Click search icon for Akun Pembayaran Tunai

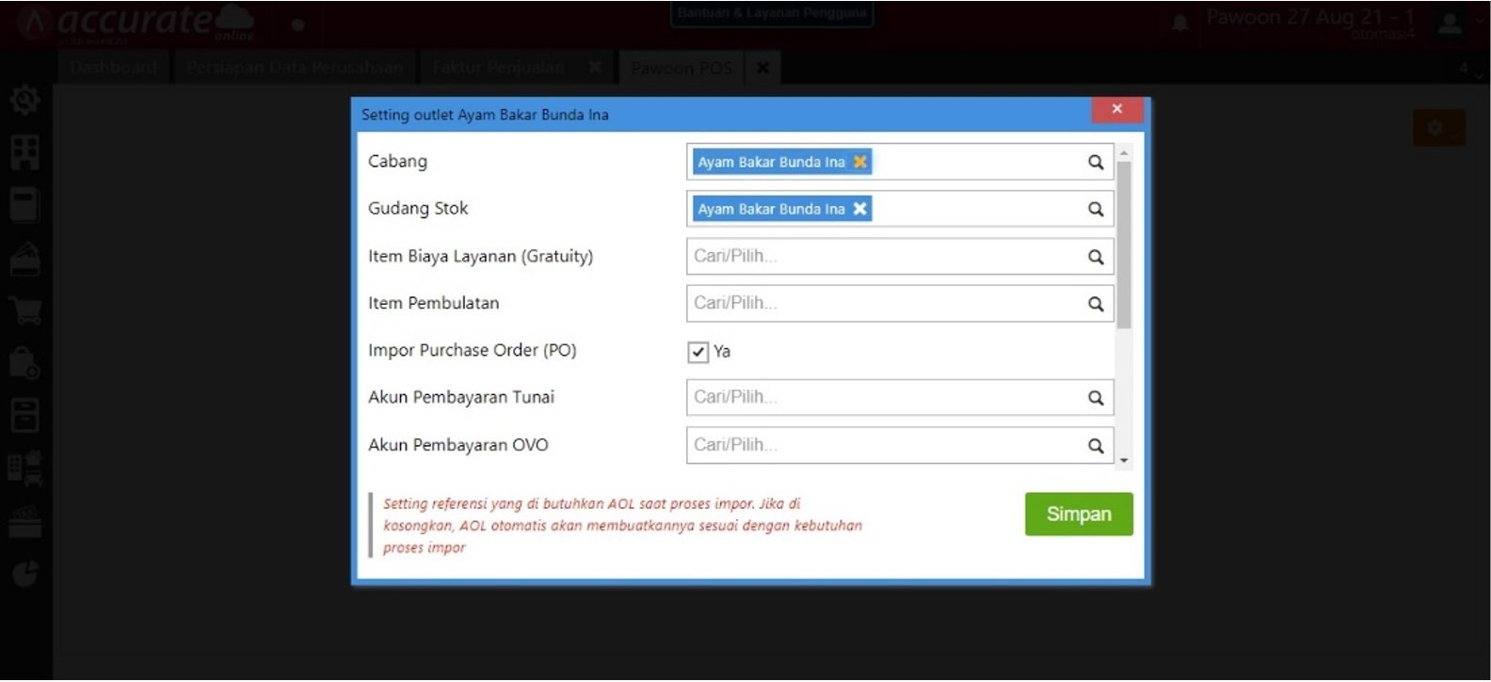(1095, 398)
